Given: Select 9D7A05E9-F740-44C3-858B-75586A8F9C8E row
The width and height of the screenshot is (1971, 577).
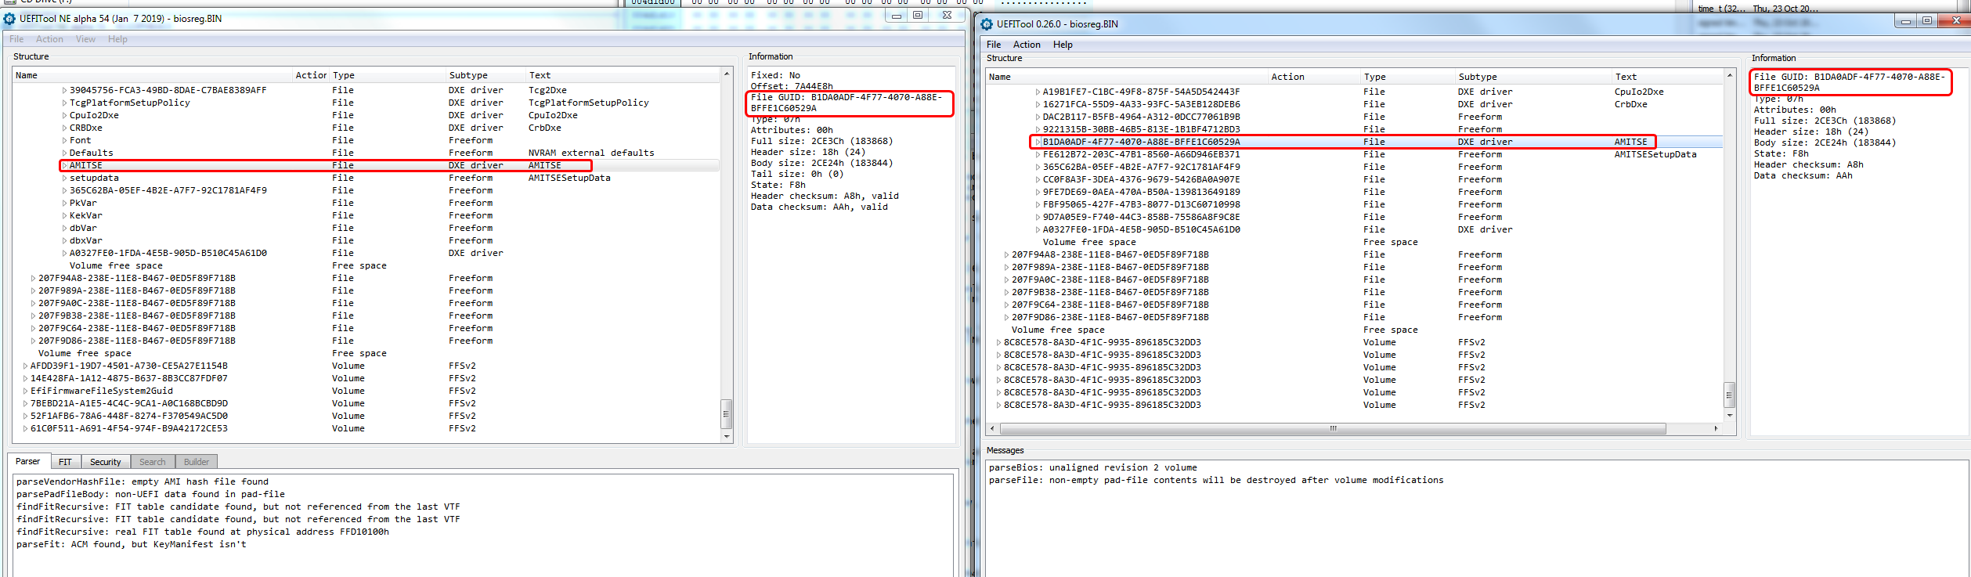Looking at the screenshot, I should coord(1355,217).
